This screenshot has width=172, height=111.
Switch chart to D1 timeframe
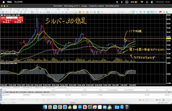(59, 12)
